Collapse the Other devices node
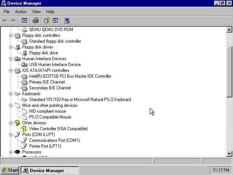Screen dimensions: 233x175 click(11, 123)
